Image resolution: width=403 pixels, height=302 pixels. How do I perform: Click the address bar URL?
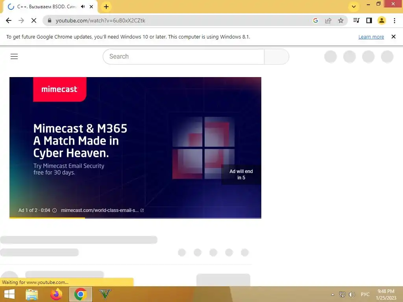[100, 20]
